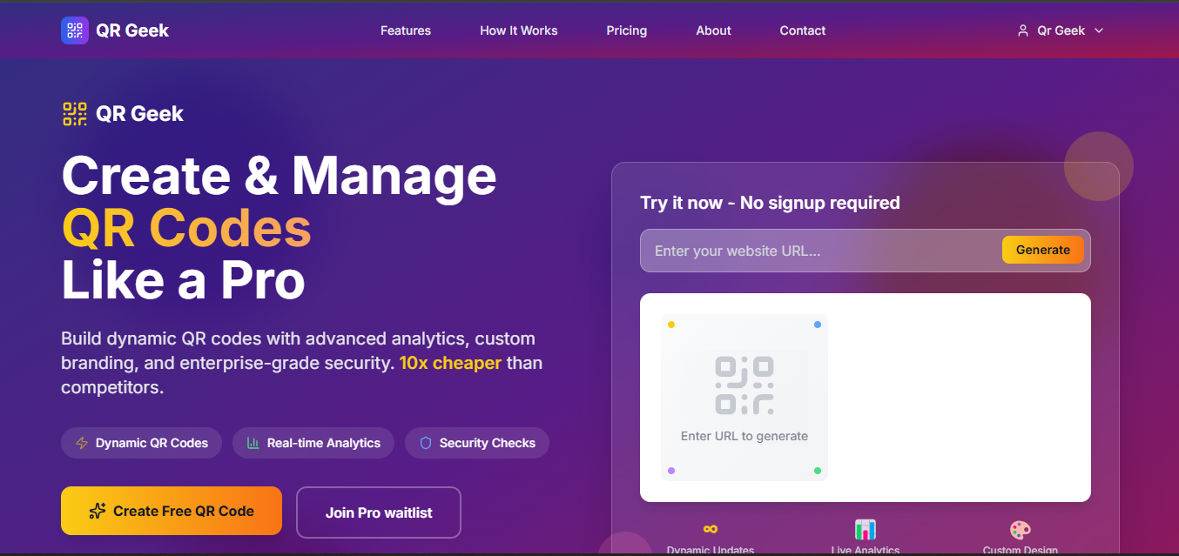Click the Custom Design palette icon
Screen dimensions: 1179x556
click(x=1019, y=529)
